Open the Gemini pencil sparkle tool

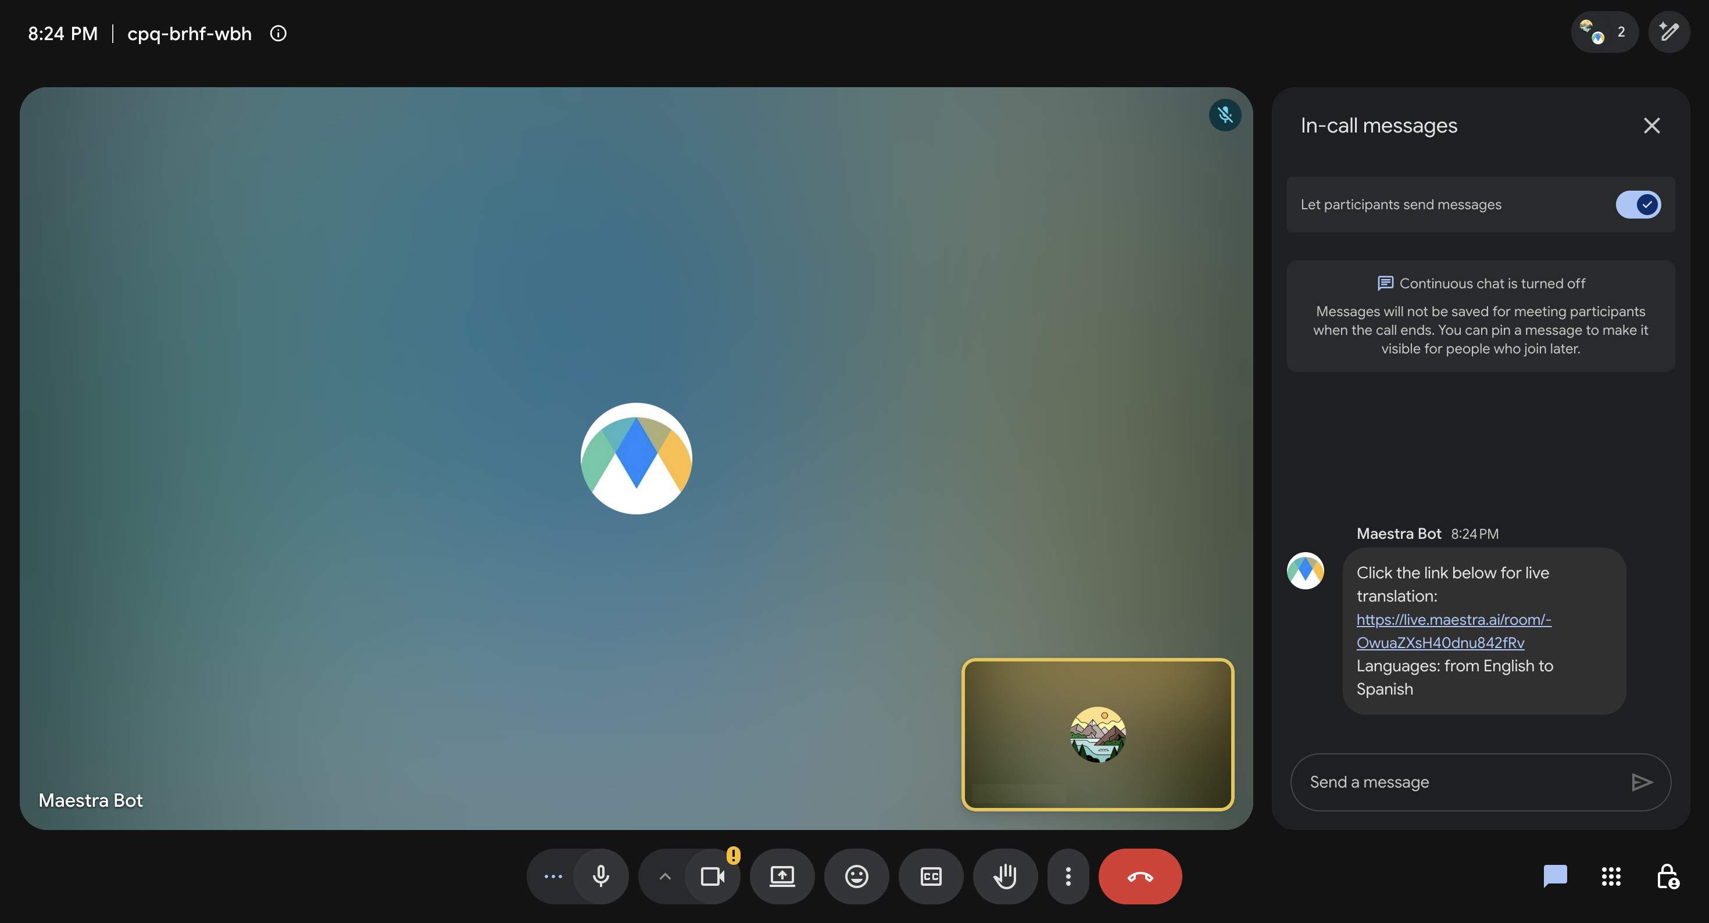click(x=1668, y=32)
